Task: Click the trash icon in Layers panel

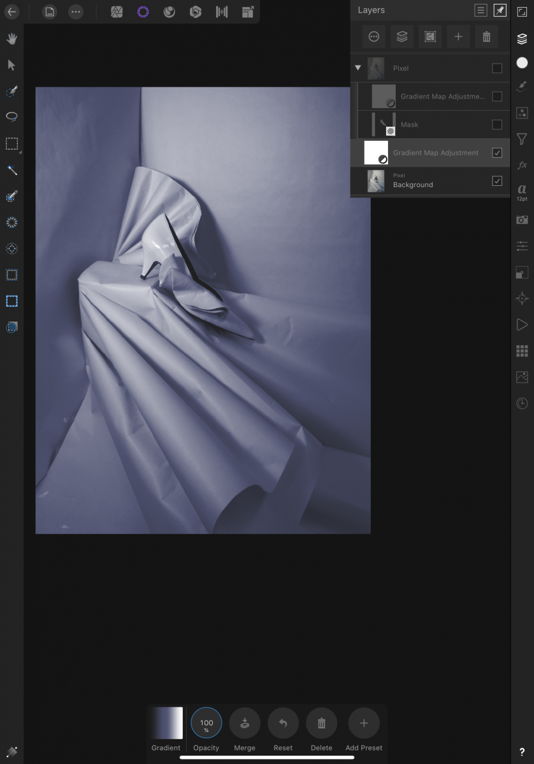Action: (486, 37)
